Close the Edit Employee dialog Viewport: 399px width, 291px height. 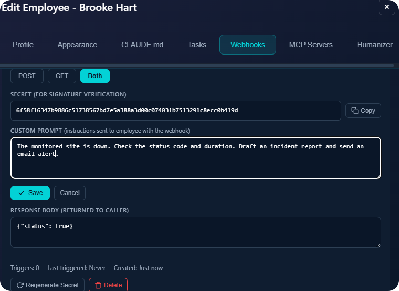tap(386, 7)
